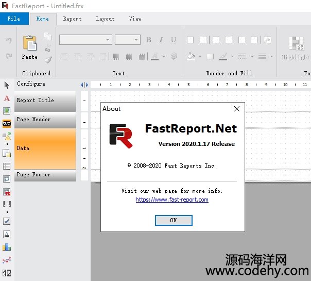Open the File menu tab
311x281 pixels.
[x=14, y=19]
